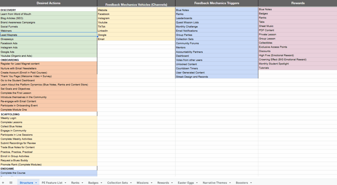Open Structure tab dropdown arrow
Viewport: 337px width, 185px height.
36,183
